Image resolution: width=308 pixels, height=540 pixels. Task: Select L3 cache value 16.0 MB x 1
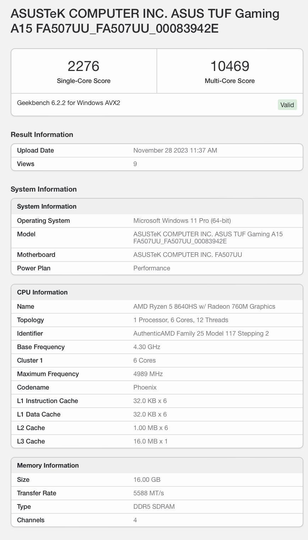[150, 441]
